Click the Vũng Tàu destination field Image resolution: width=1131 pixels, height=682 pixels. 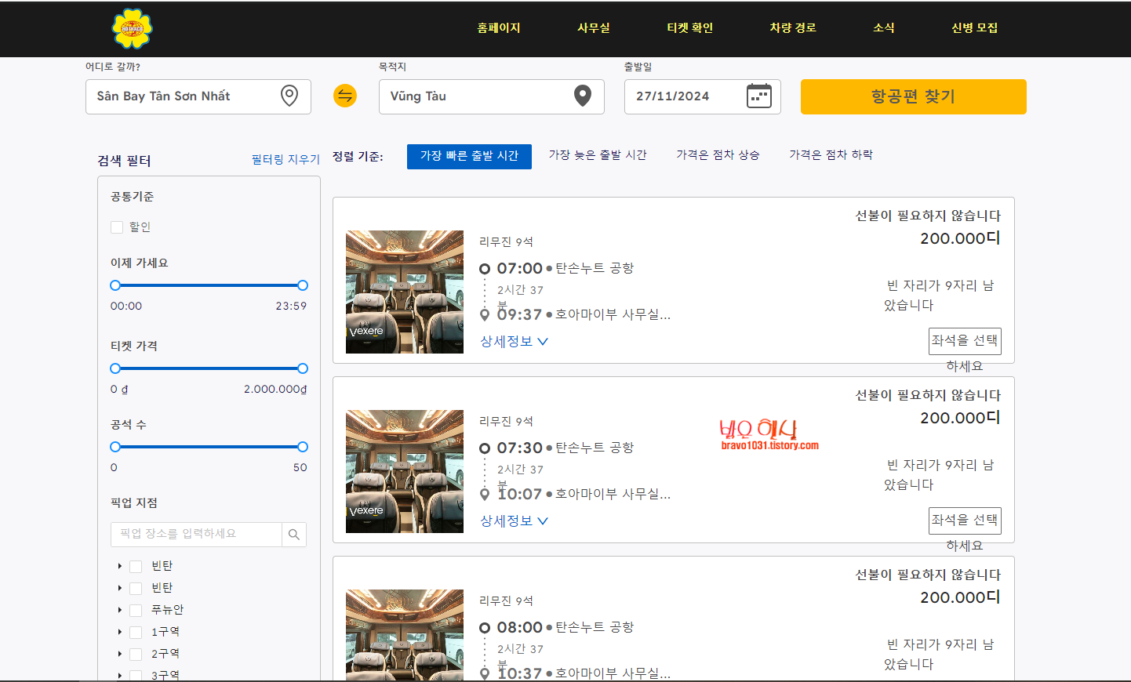click(492, 96)
